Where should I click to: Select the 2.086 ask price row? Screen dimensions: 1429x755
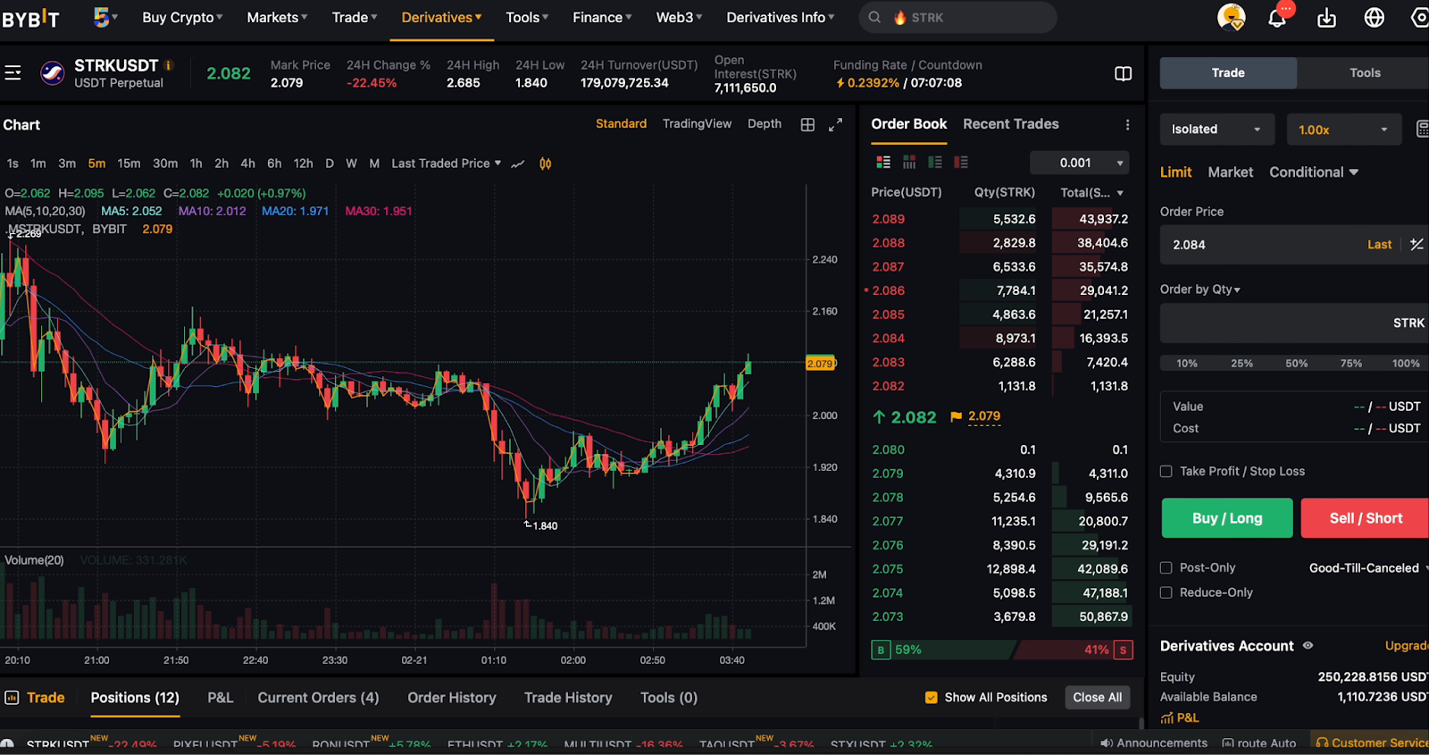999,290
